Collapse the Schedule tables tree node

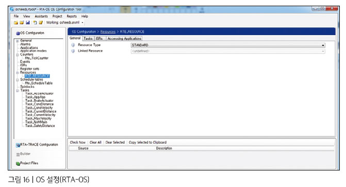[18, 80]
